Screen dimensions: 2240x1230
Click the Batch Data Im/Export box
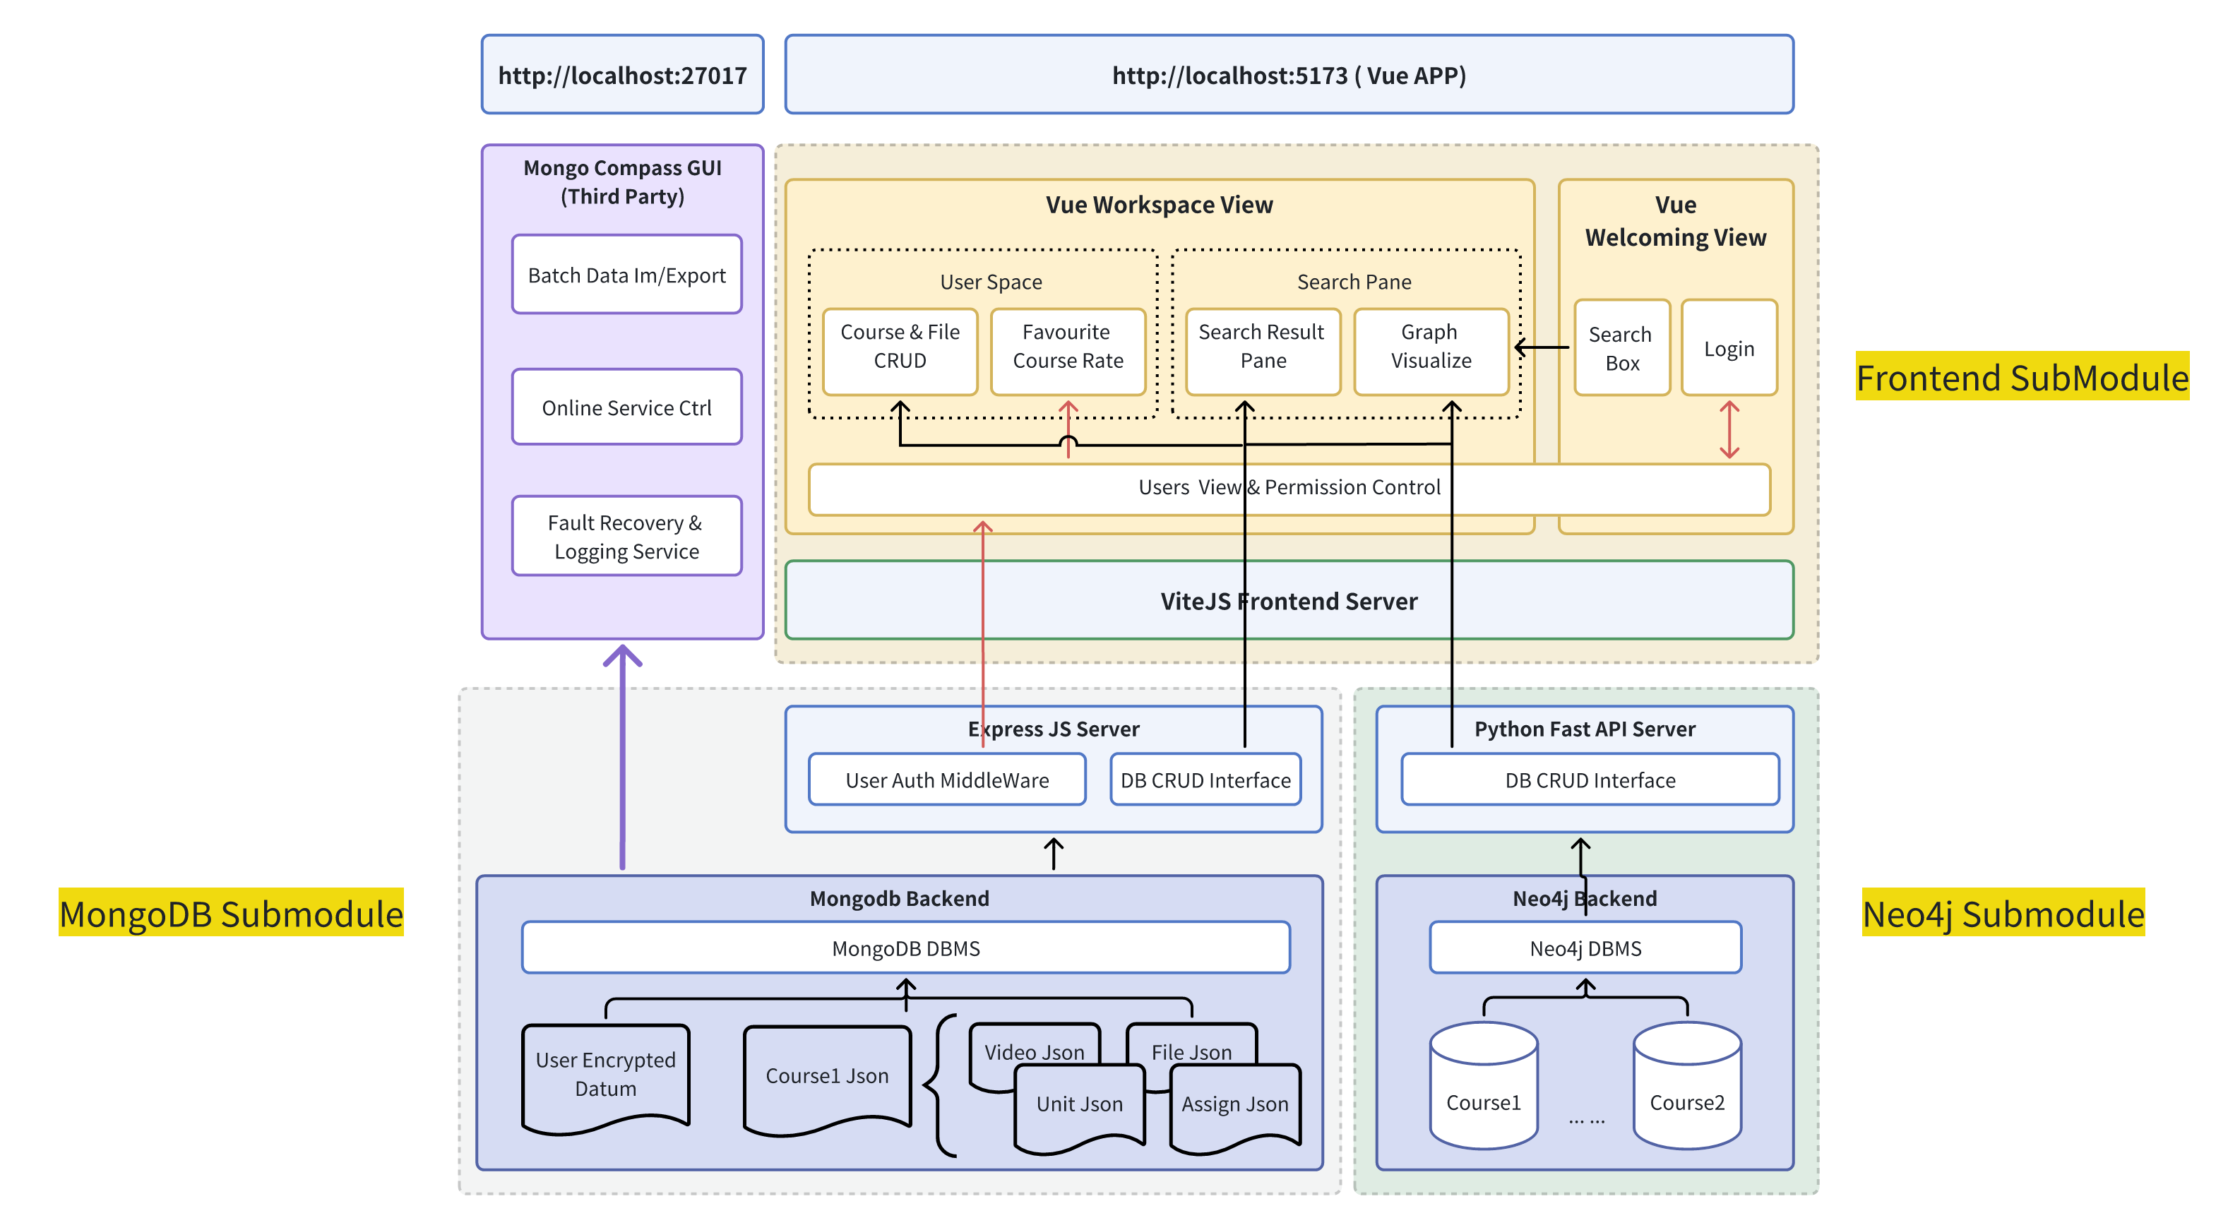pyautogui.click(x=626, y=275)
